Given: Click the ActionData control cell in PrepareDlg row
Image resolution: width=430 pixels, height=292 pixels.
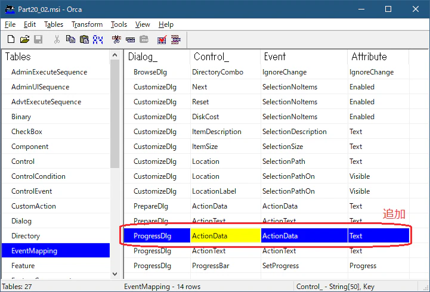Looking at the screenshot, I should (x=225, y=206).
